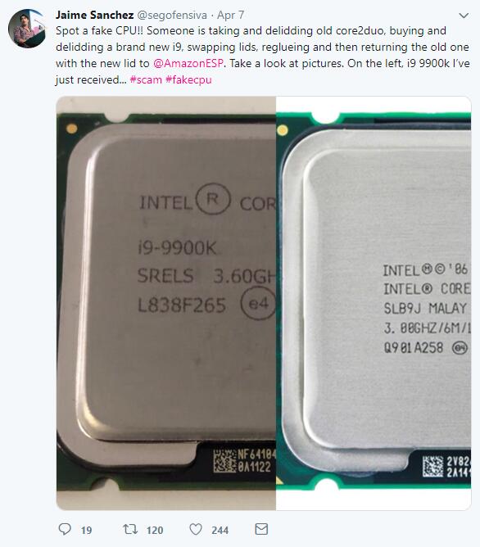The height and width of the screenshot is (547, 480).
Task: Click the envelope direct message icon
Action: tap(261, 529)
